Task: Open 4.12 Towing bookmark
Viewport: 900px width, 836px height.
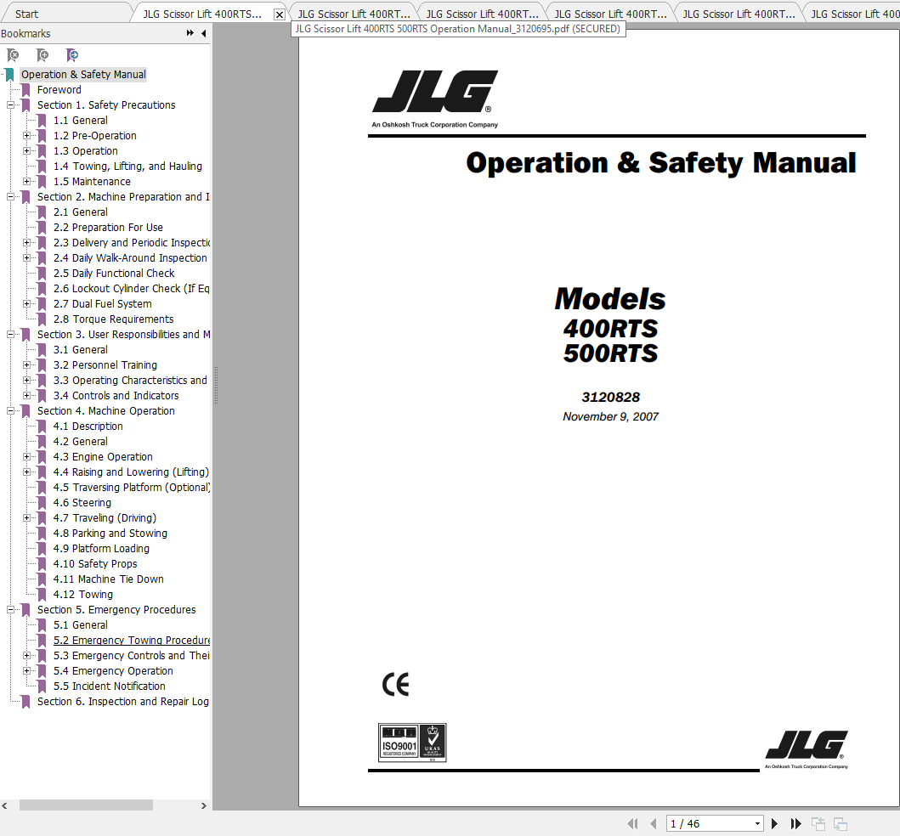Action: tap(83, 595)
